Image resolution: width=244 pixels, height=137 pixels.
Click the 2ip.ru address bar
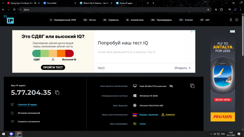coord(115,10)
